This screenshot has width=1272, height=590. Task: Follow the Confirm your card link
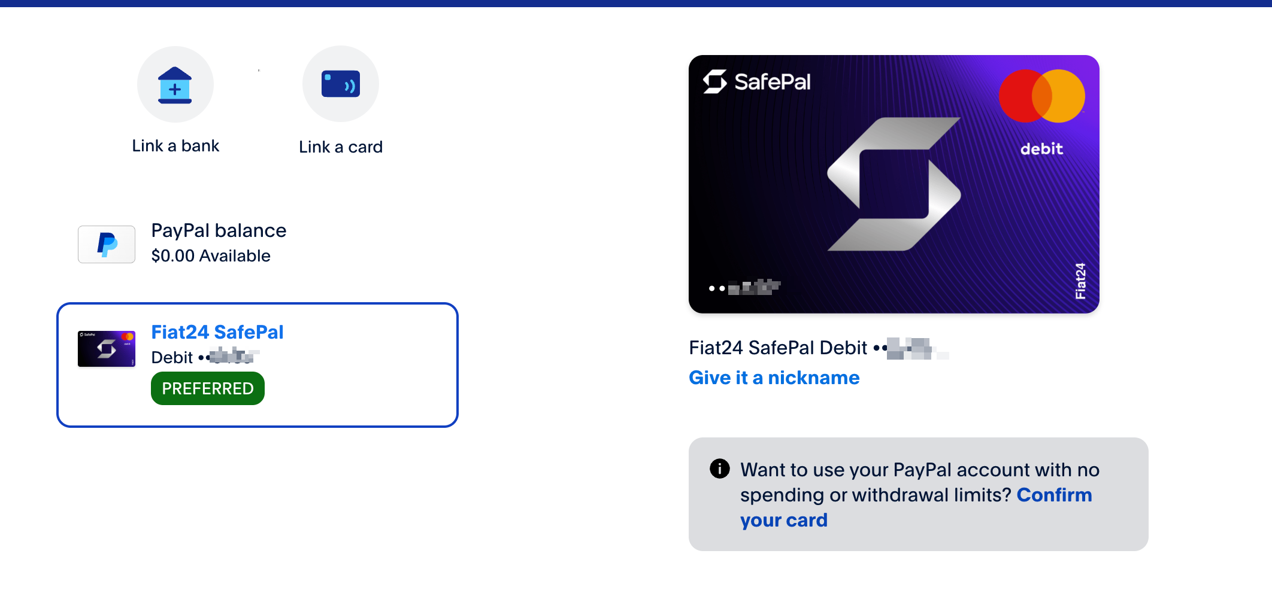(1054, 495)
